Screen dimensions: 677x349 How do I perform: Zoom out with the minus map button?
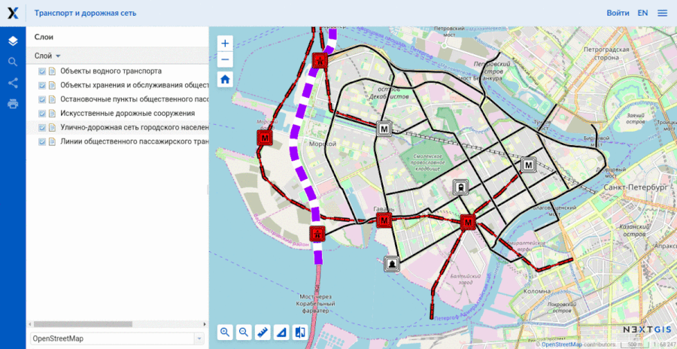pyautogui.click(x=226, y=60)
